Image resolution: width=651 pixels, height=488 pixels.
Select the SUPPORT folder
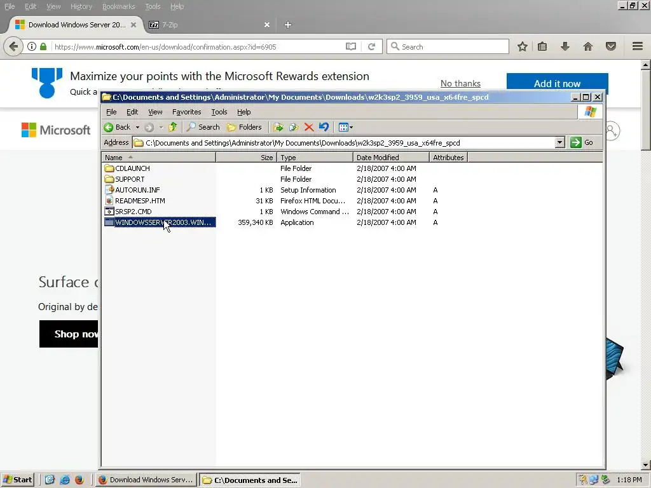(x=125, y=179)
